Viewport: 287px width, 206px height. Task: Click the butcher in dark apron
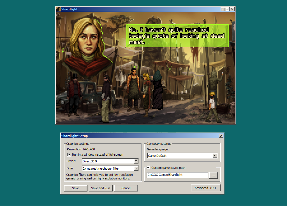click(133, 89)
